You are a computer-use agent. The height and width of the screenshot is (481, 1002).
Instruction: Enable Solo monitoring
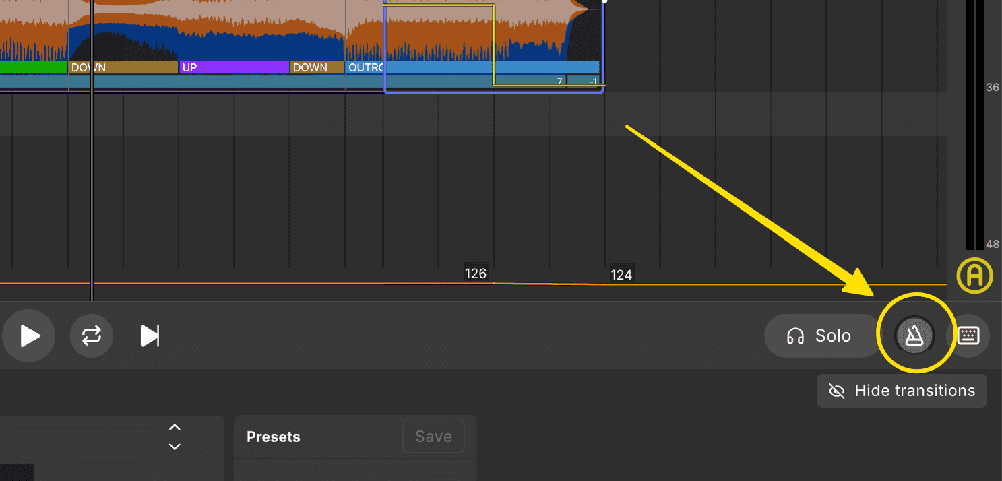821,335
